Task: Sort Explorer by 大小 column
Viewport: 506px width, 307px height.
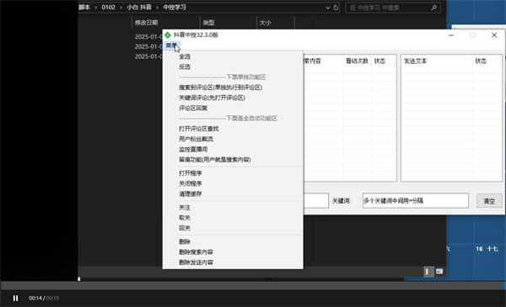Action: pyautogui.click(x=266, y=23)
